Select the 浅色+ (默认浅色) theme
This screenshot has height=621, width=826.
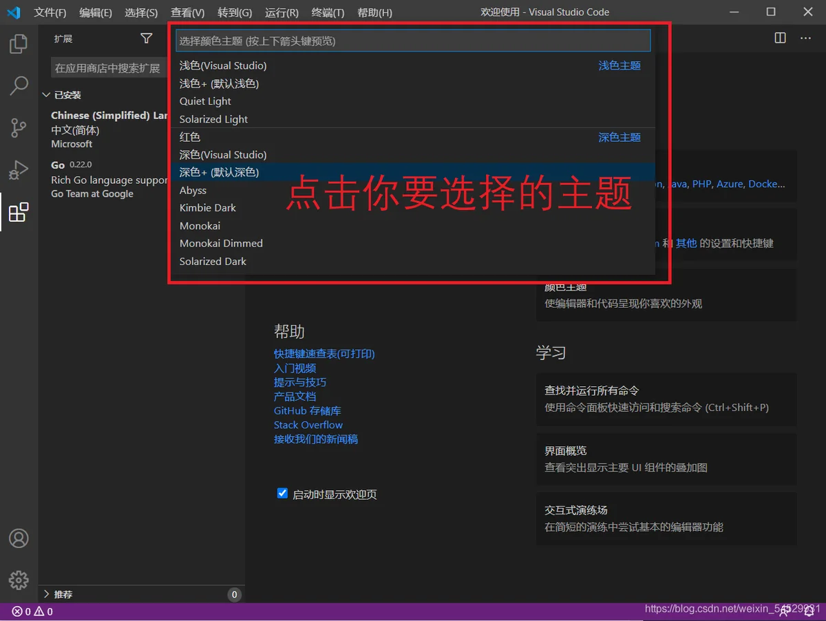(413, 83)
